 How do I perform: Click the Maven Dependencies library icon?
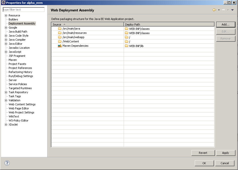tap(60, 46)
